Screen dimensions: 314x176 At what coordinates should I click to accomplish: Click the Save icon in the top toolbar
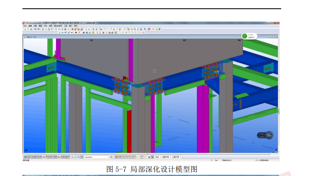31,29
